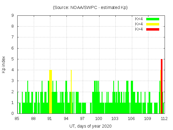Click the x-axis tick label 100
The image size is (173, 130).
click(x=99, y=119)
